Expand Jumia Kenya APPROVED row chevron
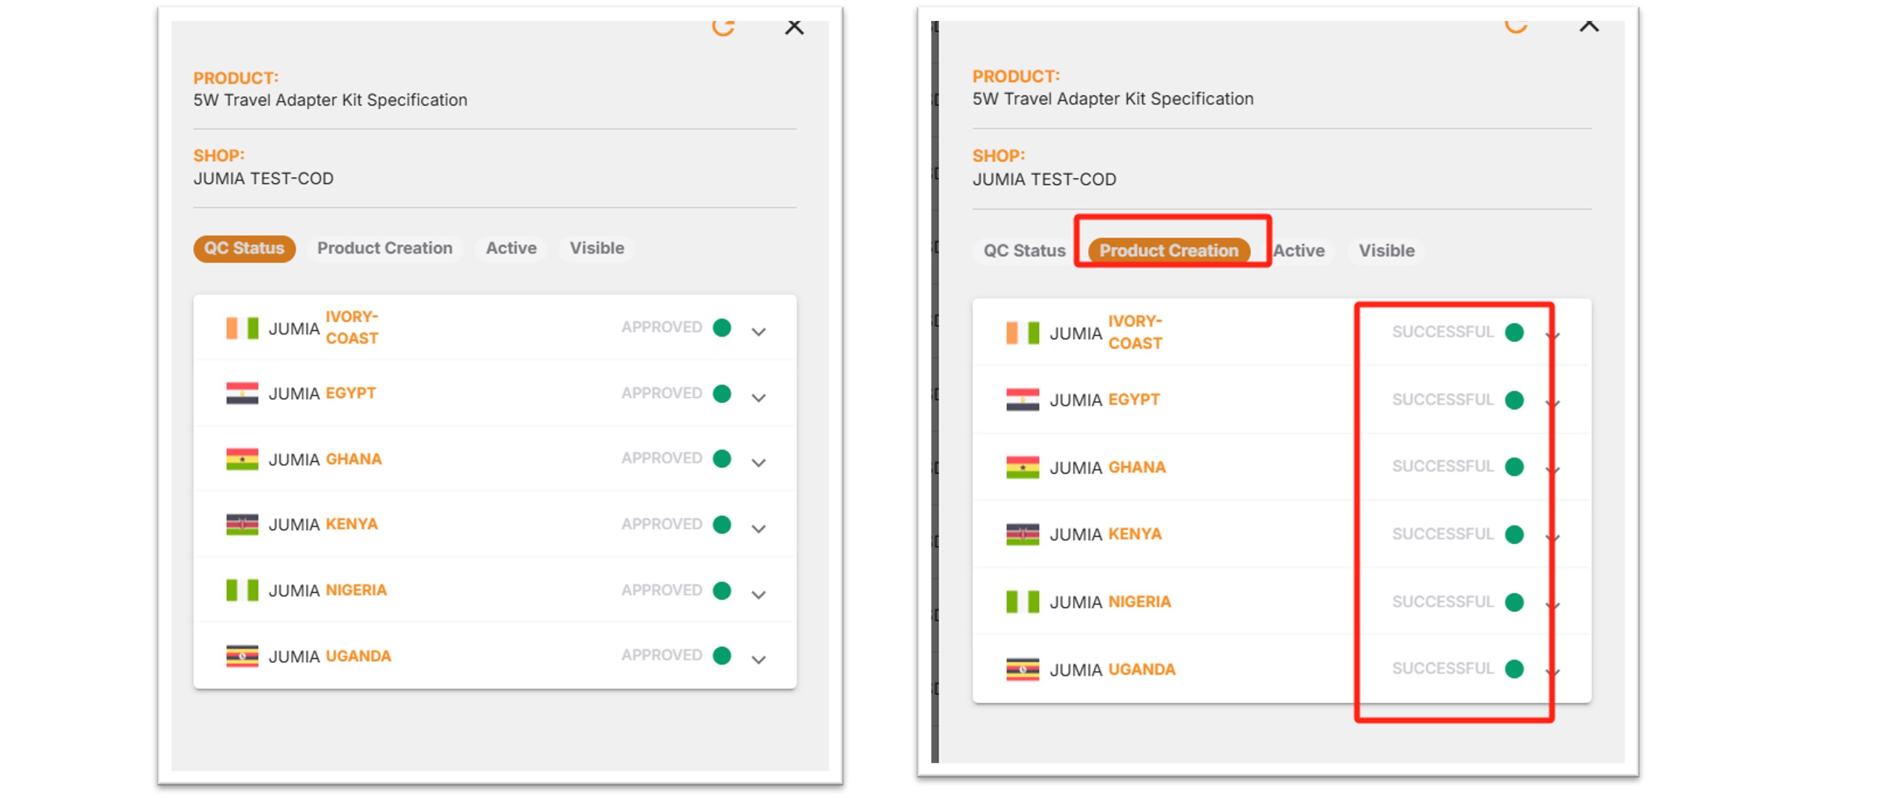 758,529
